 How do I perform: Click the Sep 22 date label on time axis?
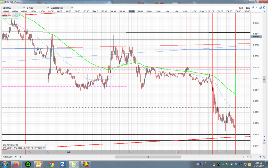pos(96,12)
